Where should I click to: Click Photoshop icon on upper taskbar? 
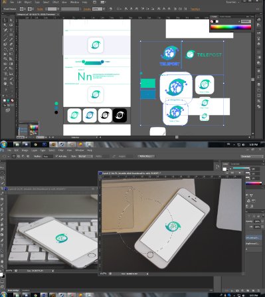(44, 145)
